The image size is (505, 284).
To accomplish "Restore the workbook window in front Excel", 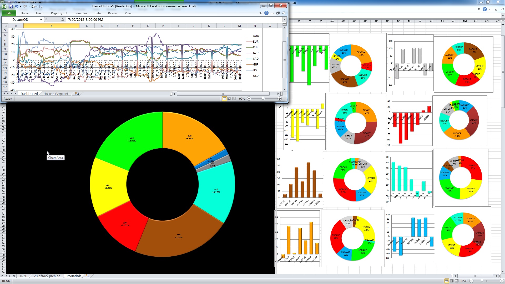I will [278, 13].
